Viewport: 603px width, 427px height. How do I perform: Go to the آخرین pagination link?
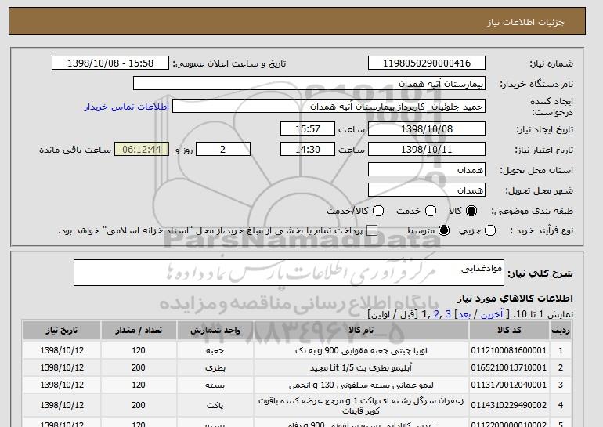point(492,315)
